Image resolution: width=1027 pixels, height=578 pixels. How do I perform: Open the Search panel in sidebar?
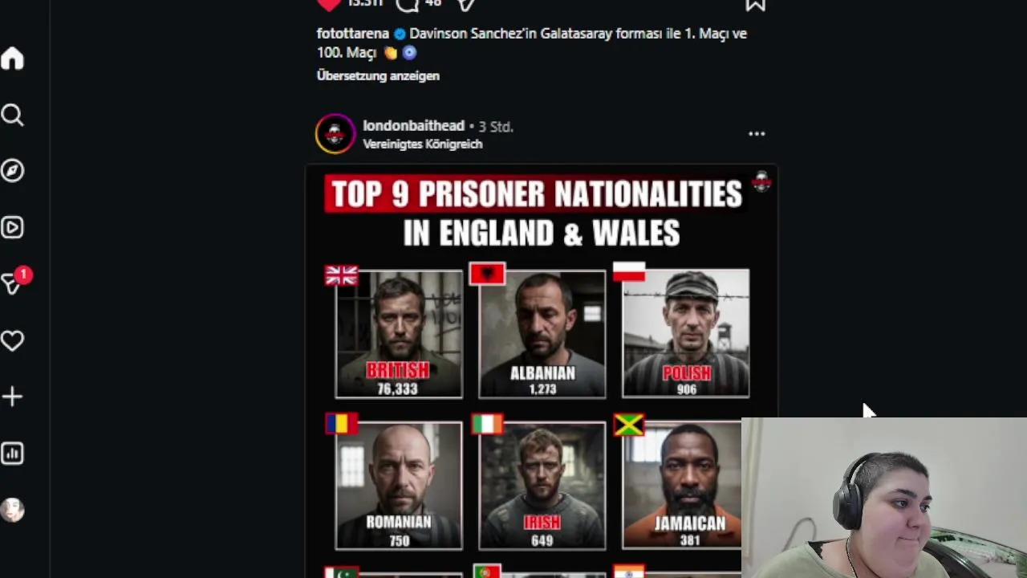pyautogui.click(x=13, y=116)
